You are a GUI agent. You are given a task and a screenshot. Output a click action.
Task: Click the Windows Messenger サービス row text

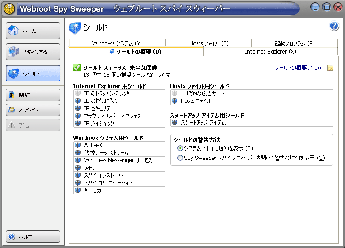118,160
